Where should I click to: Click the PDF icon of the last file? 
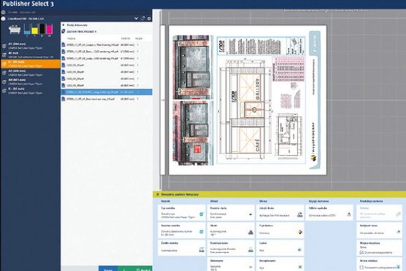point(63,99)
